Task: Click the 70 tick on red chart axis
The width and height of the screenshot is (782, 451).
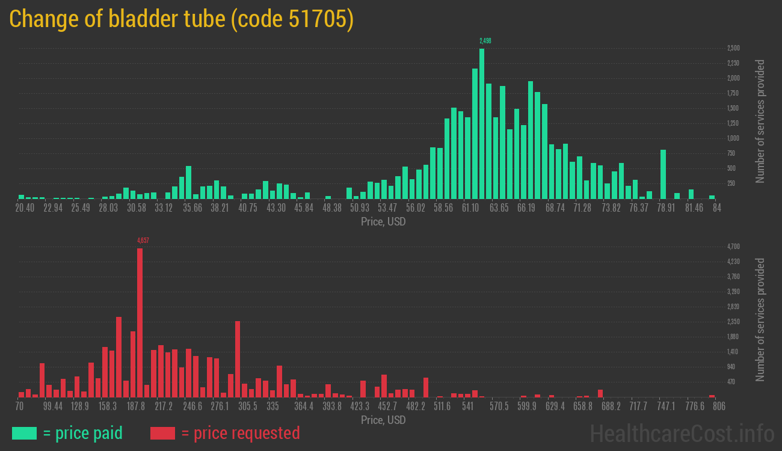Action: (20, 406)
